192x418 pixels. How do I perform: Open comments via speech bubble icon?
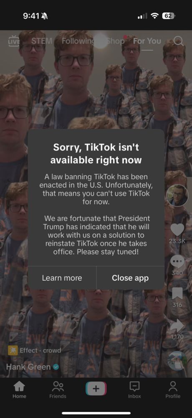pyautogui.click(x=177, y=262)
